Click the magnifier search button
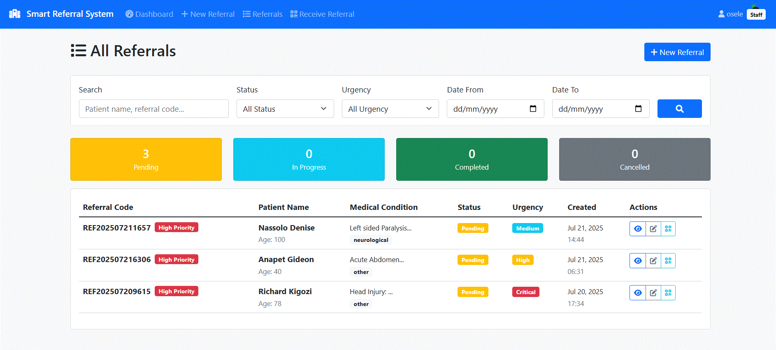The height and width of the screenshot is (350, 776). pyautogui.click(x=680, y=109)
